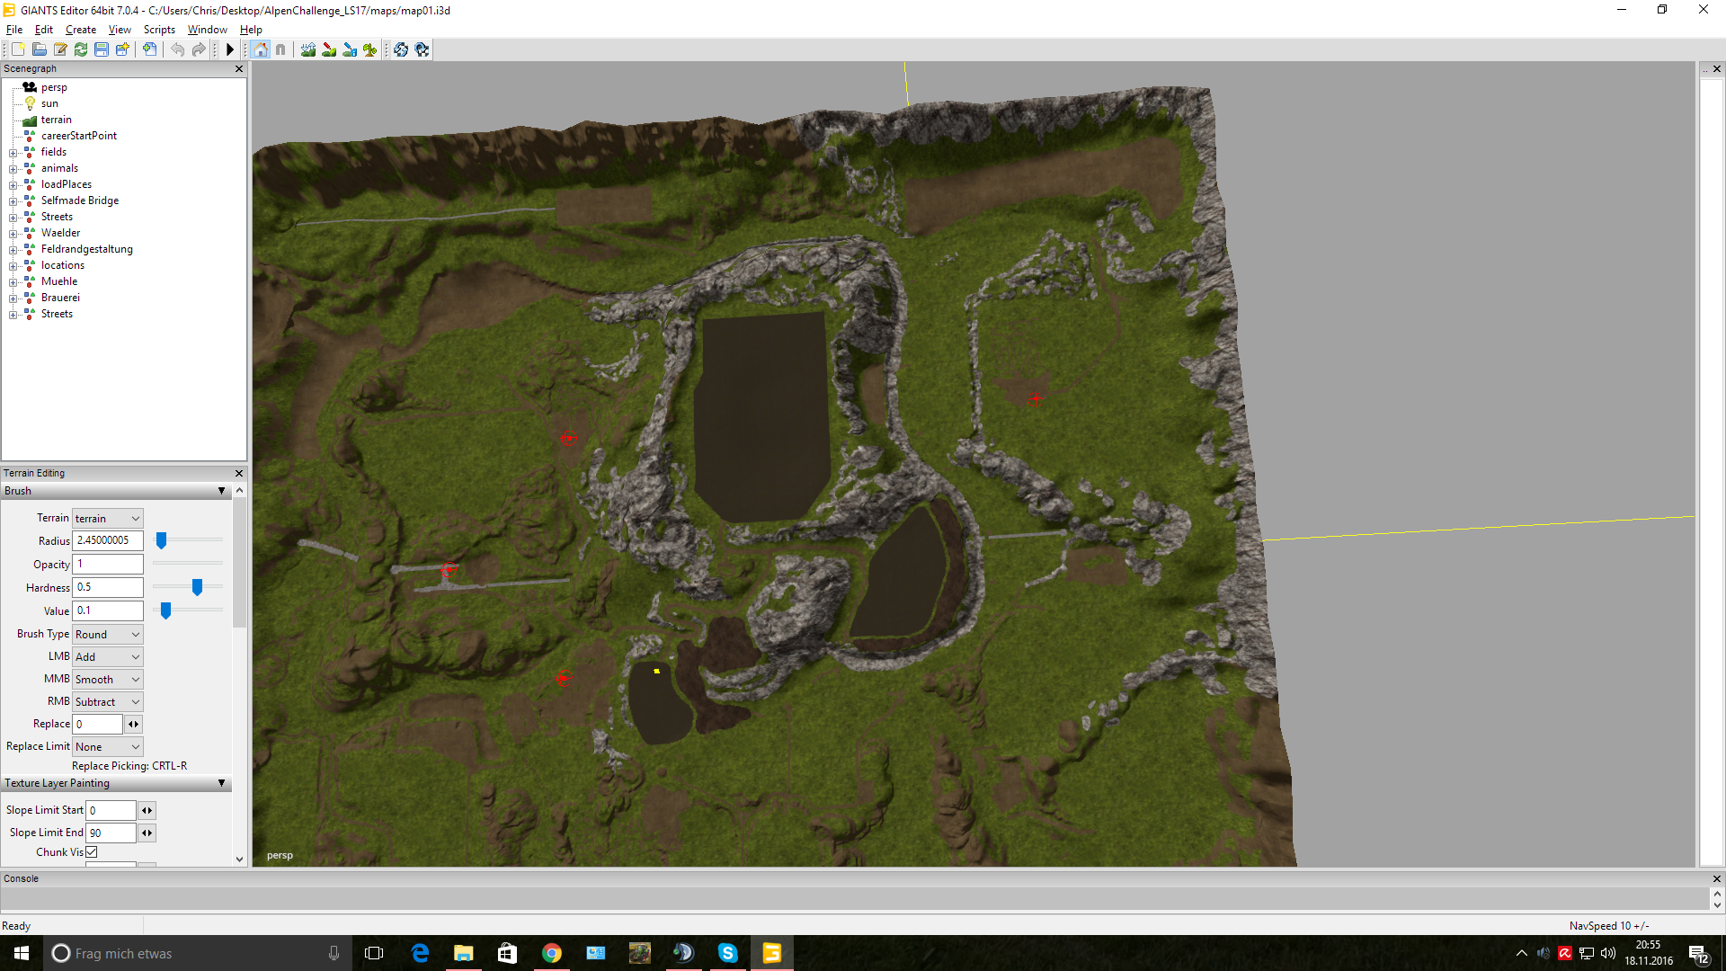Select the terrain foliage paint icon

pyautogui.click(x=370, y=49)
